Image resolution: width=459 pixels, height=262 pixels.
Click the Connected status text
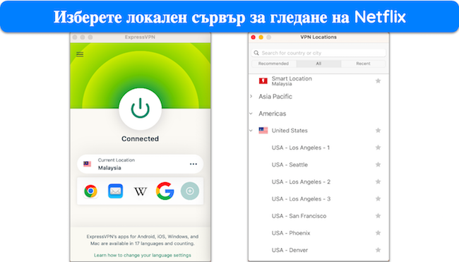tap(141, 138)
